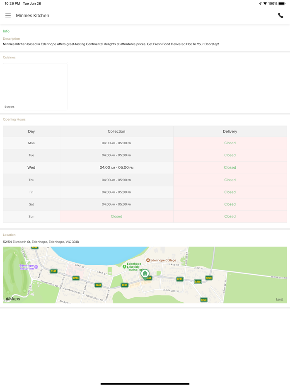This screenshot has height=387, width=290.
Task: Tap Edenhope Lakeside Tourist Park marker
Action: pos(124,267)
